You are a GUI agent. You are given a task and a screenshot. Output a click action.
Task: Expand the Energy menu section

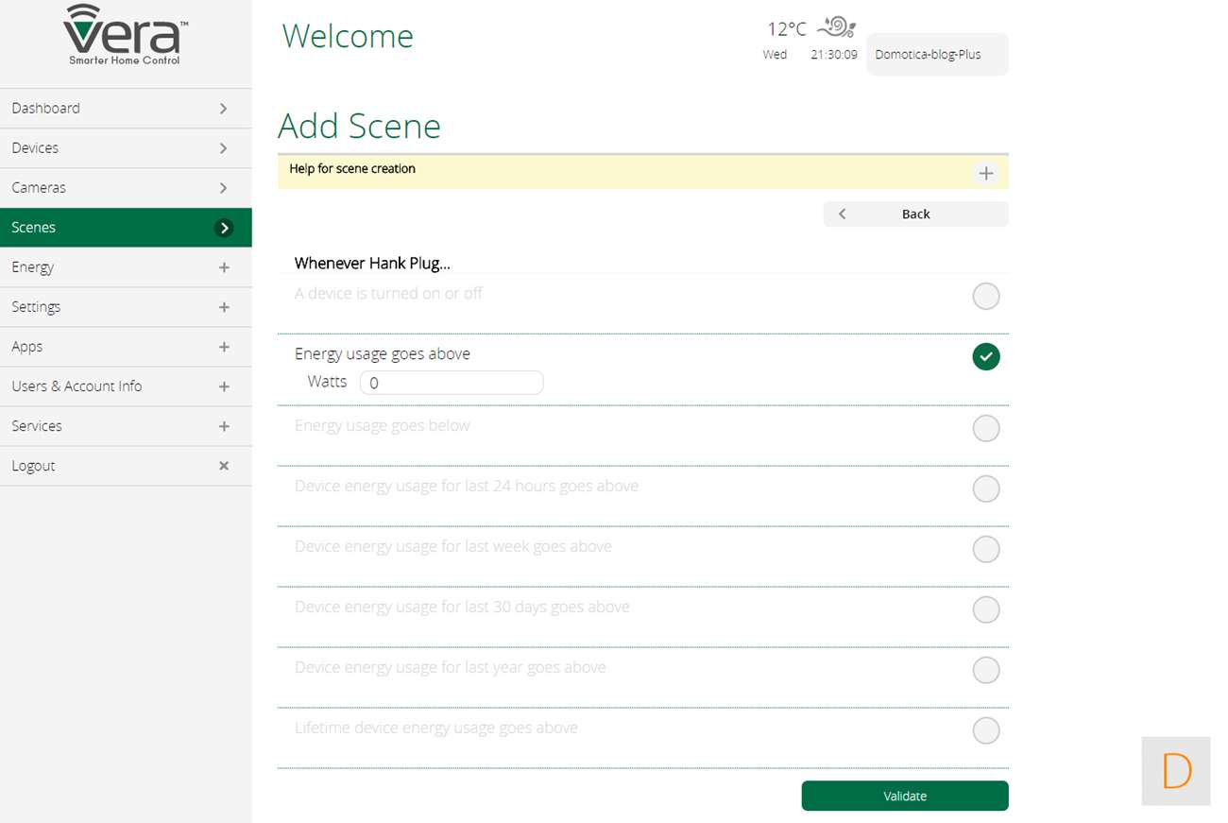click(x=224, y=267)
